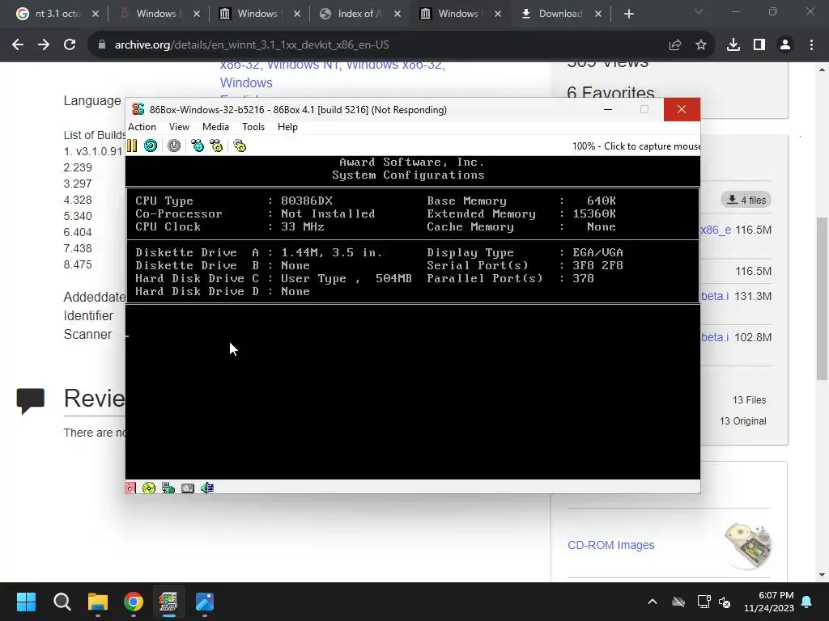Click '13 Files' text
This screenshot has height=621, width=829.
click(x=749, y=400)
